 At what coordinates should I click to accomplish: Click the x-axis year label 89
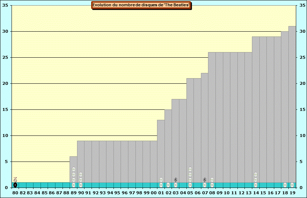pos(74,193)
